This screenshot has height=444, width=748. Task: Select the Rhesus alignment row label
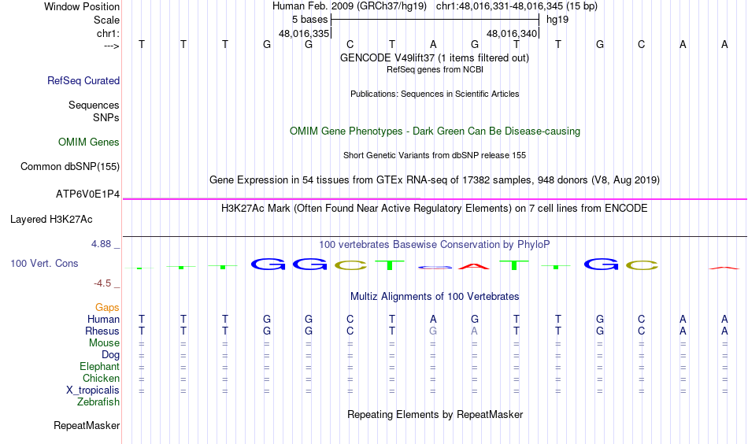pyautogui.click(x=102, y=331)
